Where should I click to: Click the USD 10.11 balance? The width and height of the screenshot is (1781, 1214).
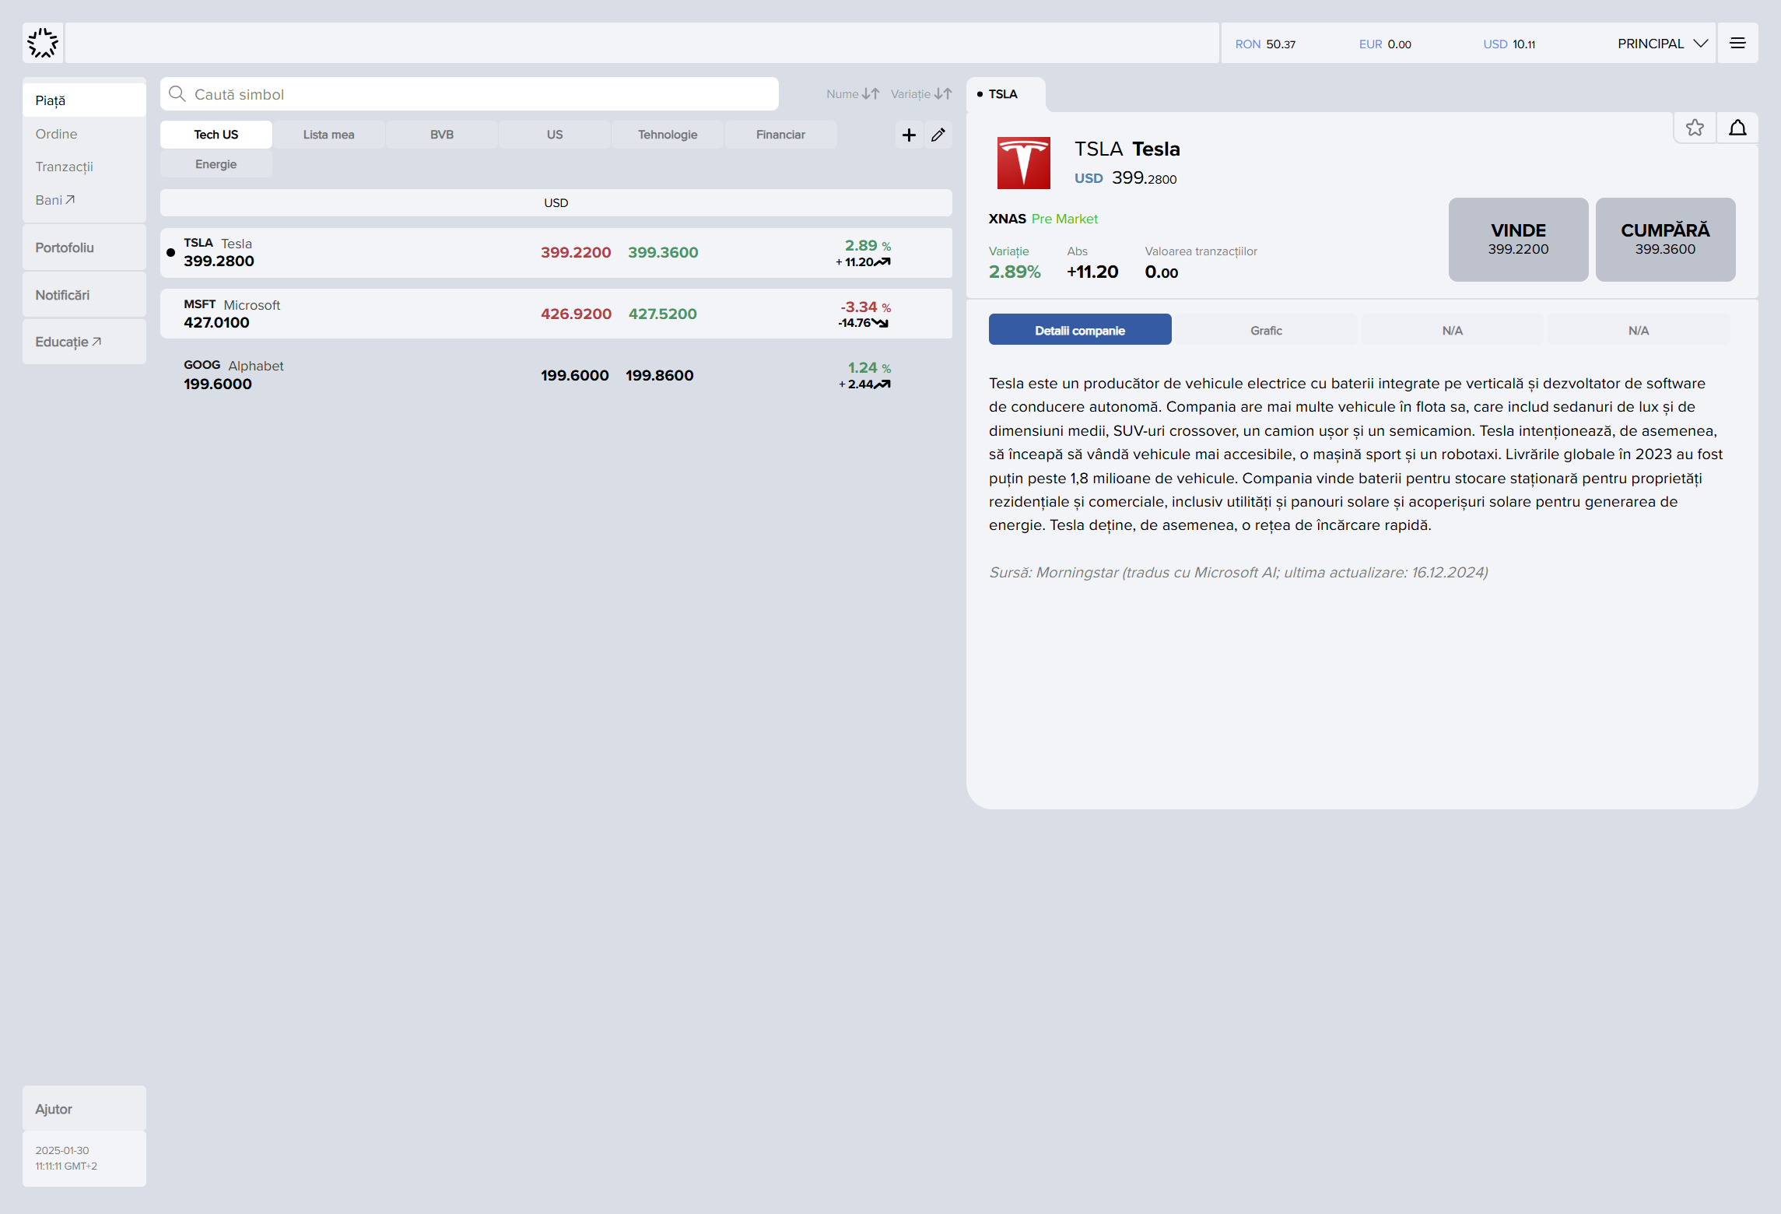[1509, 44]
